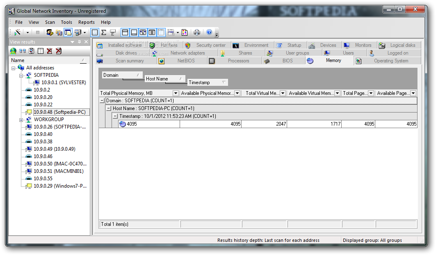Select 10.9.0.1 (SYLVESTER) in tree
Image resolution: width=436 pixels, height=255 pixels.
coord(64,83)
